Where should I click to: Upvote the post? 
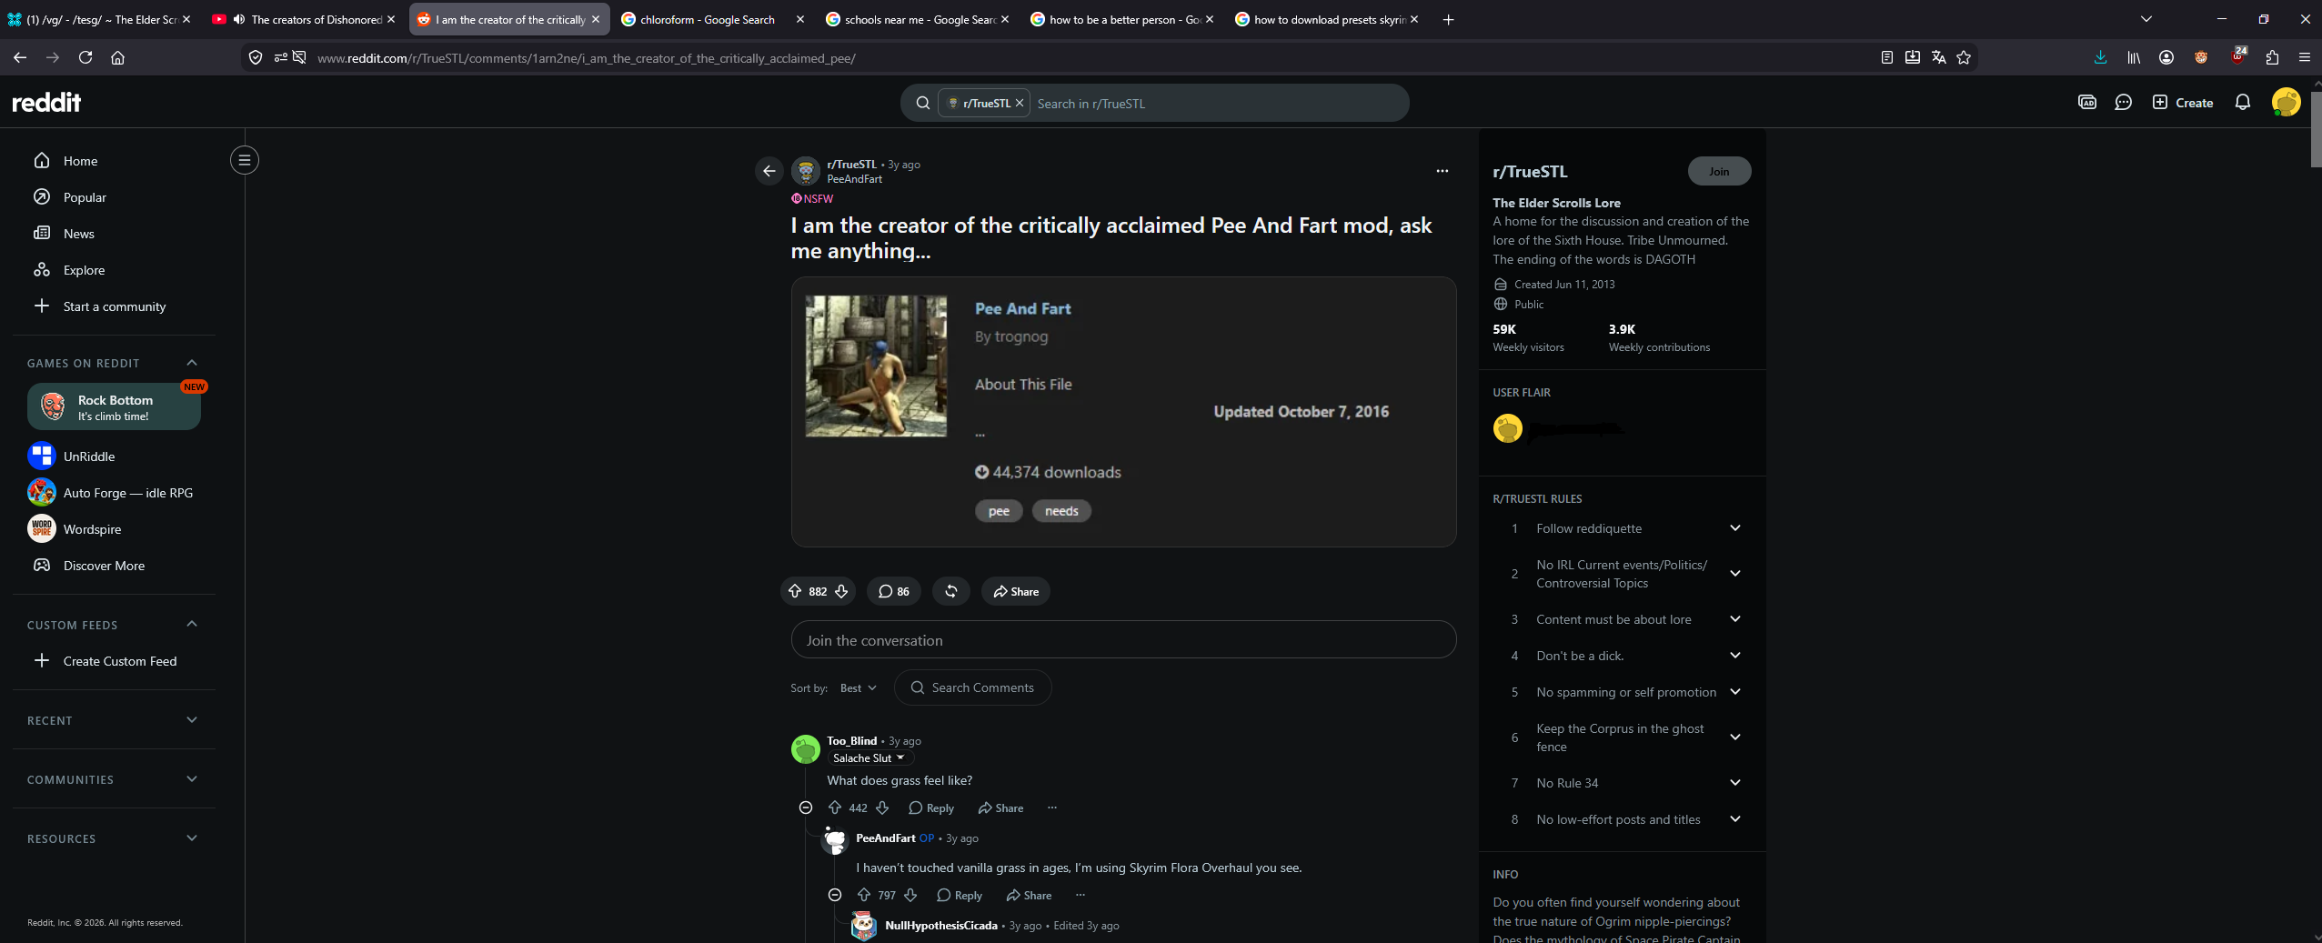pos(795,591)
